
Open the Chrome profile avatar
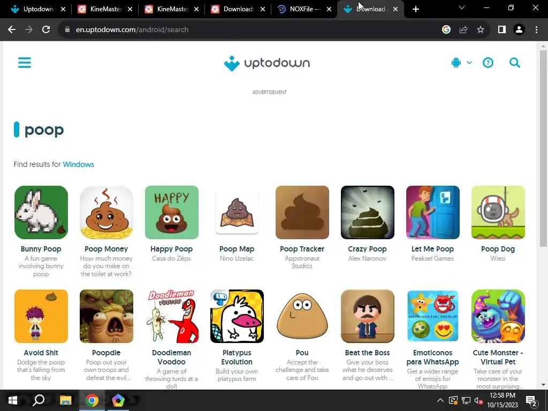click(x=519, y=30)
